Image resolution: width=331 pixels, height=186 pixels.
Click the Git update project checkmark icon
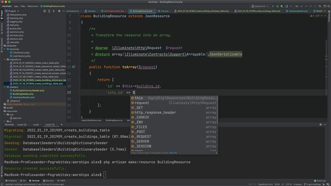302,6
